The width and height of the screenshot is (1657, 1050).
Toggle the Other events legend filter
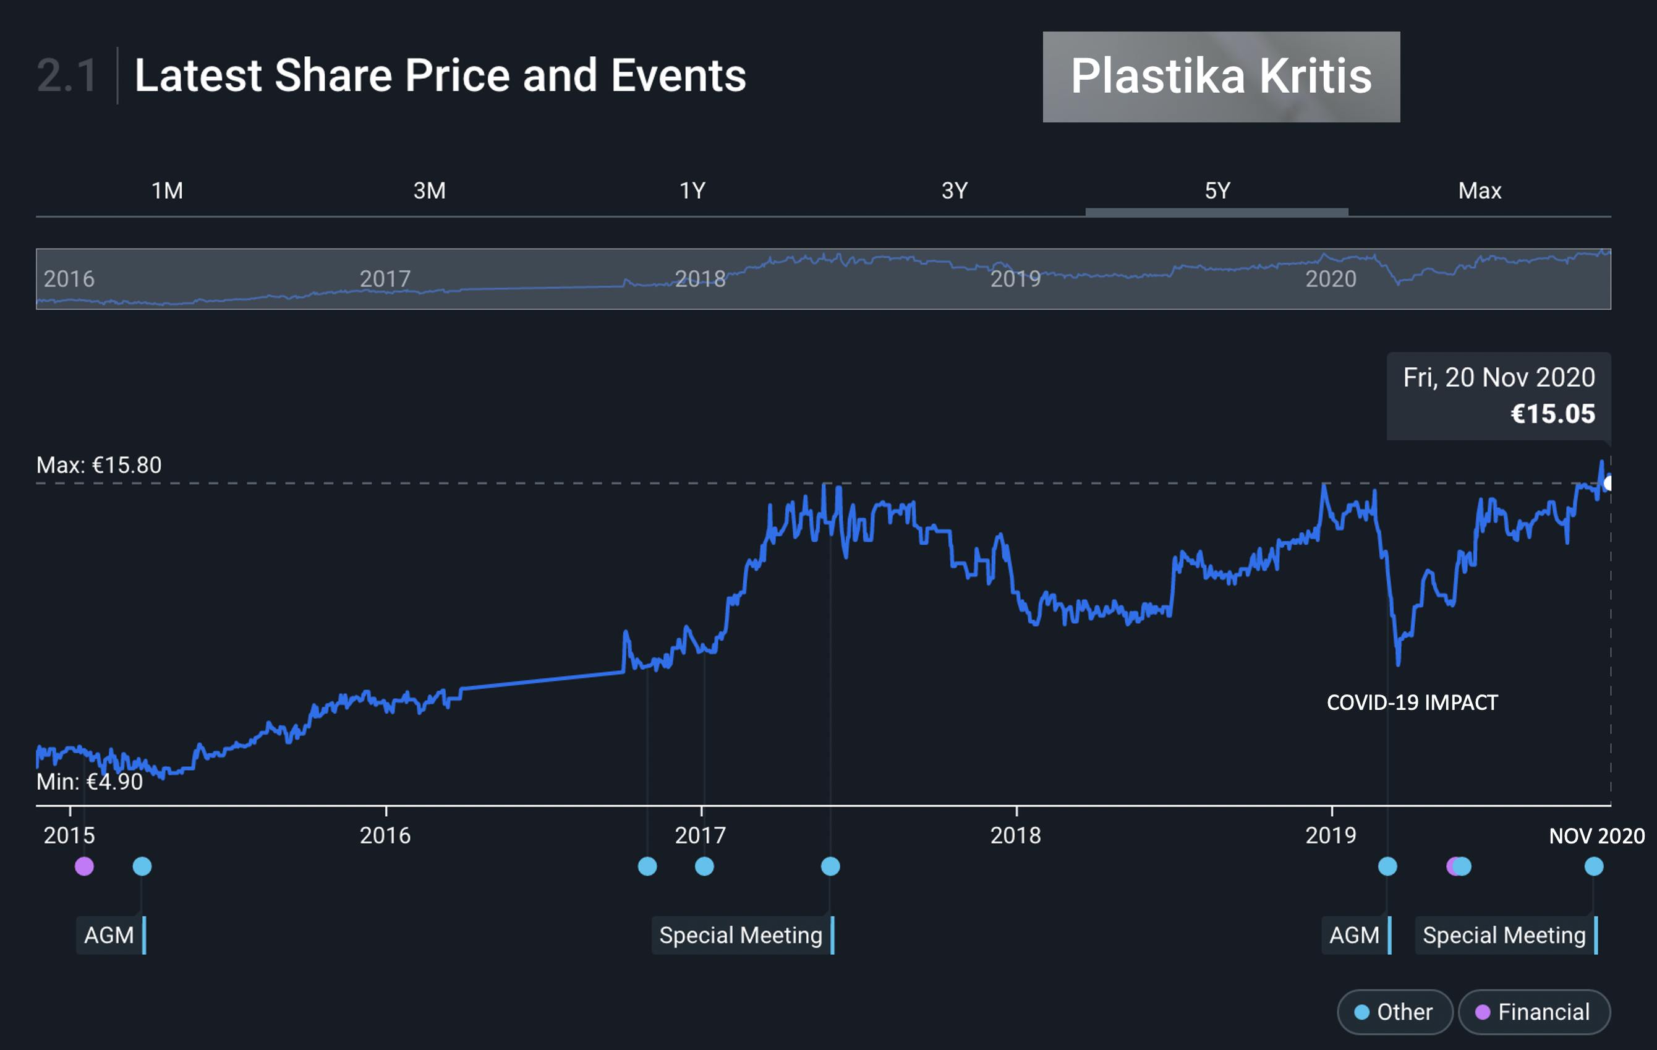(1394, 1012)
